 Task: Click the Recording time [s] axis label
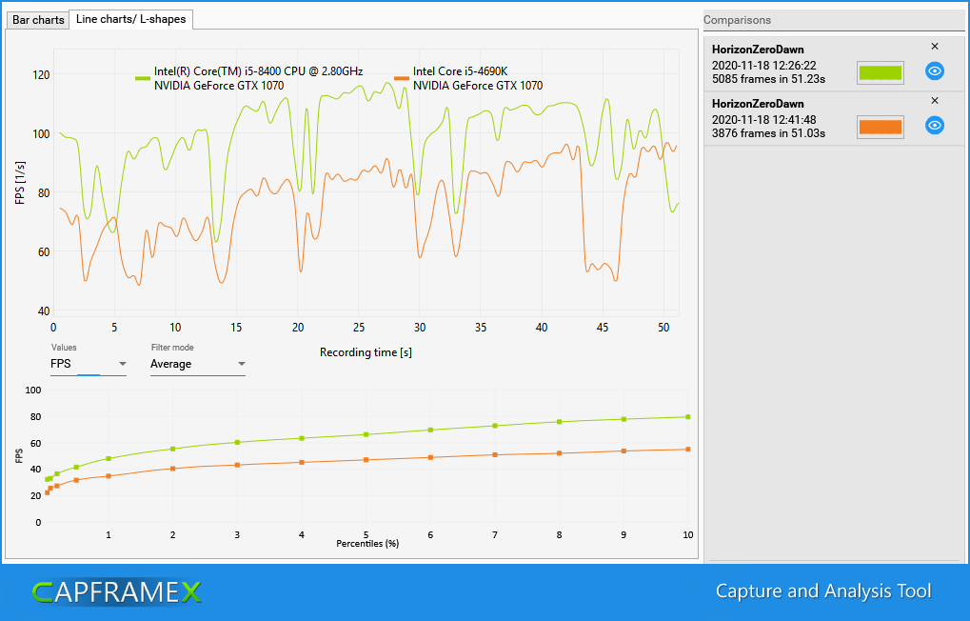(x=366, y=352)
